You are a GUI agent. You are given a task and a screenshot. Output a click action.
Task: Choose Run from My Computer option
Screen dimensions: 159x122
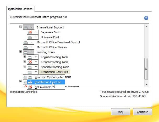46,77
